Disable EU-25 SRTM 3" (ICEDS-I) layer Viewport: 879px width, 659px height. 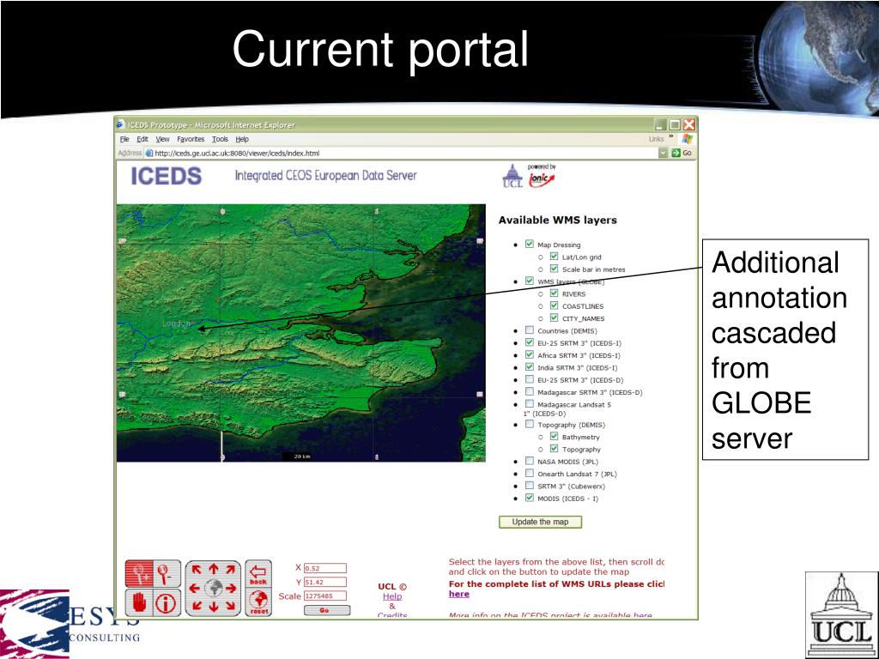[529, 343]
